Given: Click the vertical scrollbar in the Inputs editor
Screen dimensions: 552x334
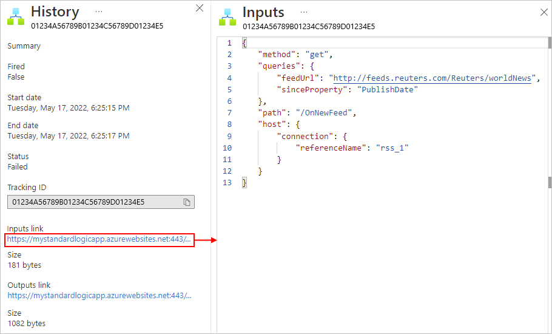Looking at the screenshot, I should (550, 113).
